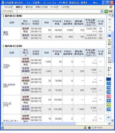Click the padlock security icon in status bar
The width and height of the screenshot is (115, 133).
click(85, 127)
